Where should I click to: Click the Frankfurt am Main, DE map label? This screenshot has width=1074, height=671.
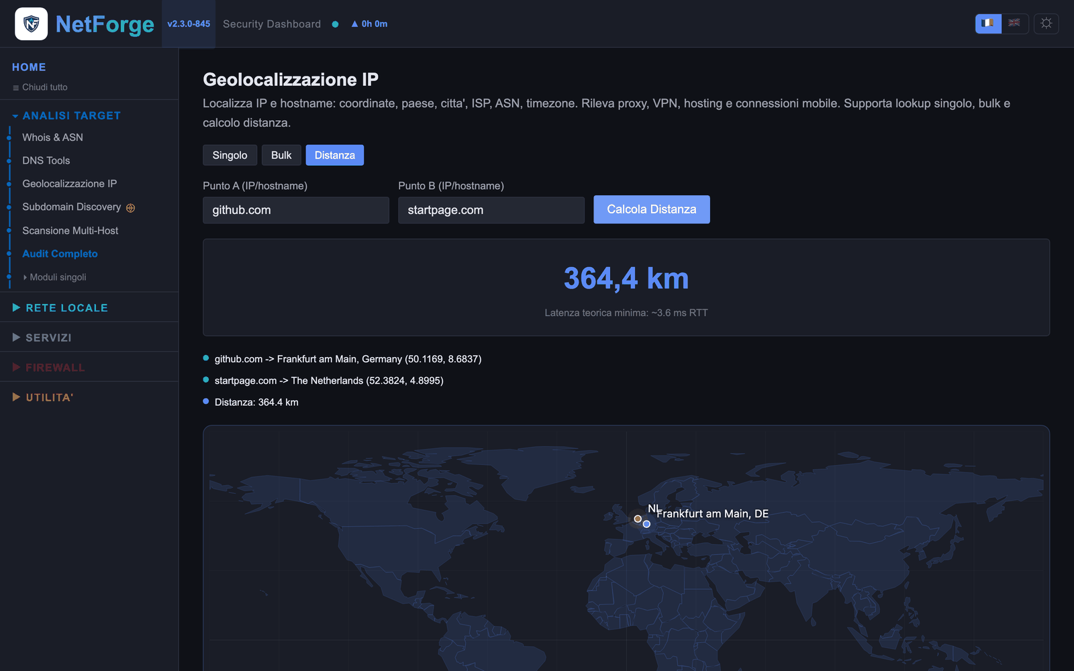pos(713,514)
